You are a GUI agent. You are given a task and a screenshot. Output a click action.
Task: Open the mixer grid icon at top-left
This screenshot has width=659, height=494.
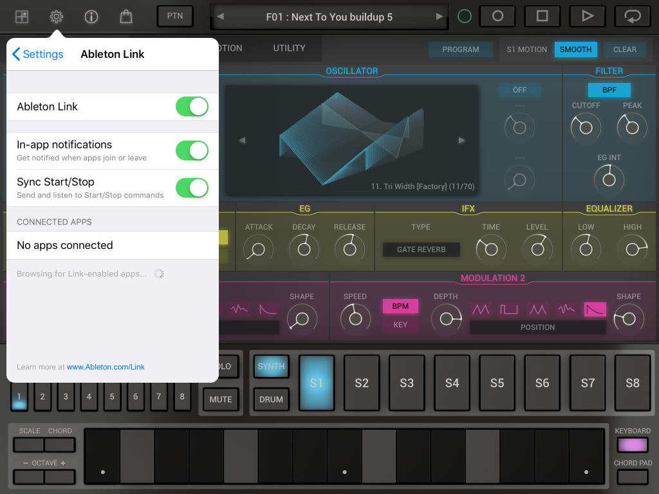pyautogui.click(x=21, y=16)
